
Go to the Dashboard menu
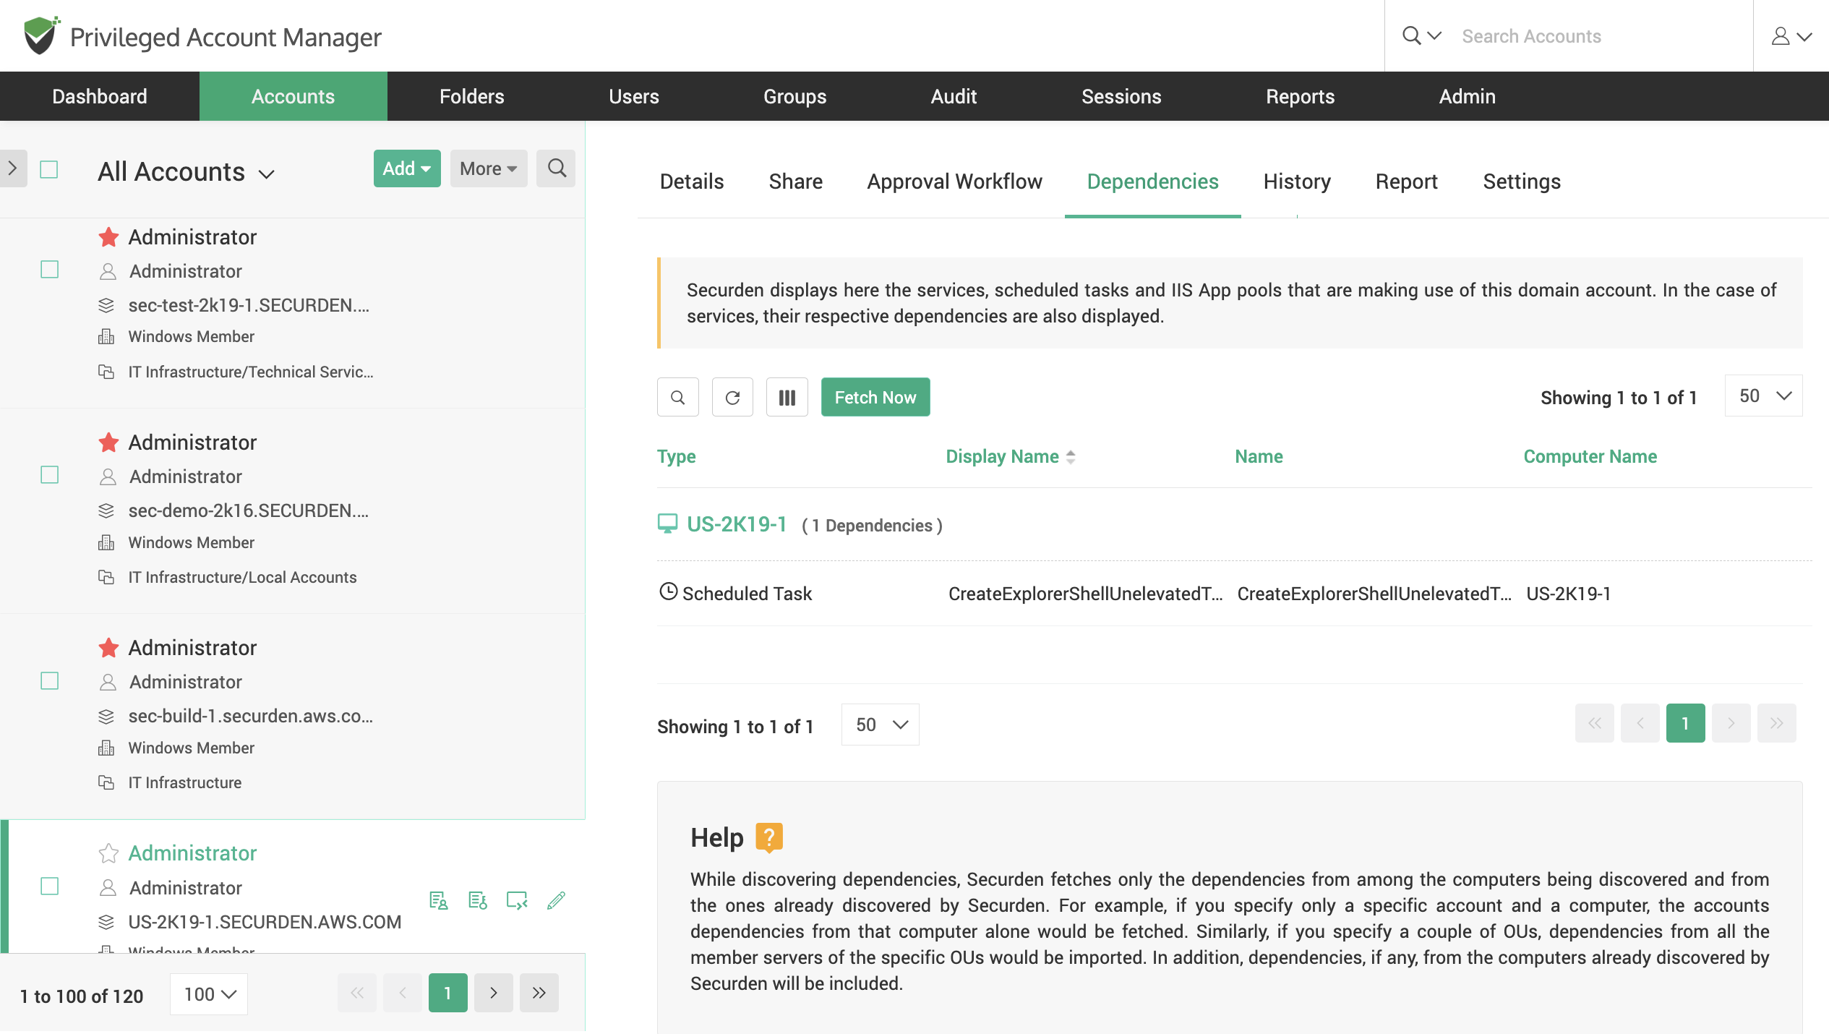[x=100, y=96]
